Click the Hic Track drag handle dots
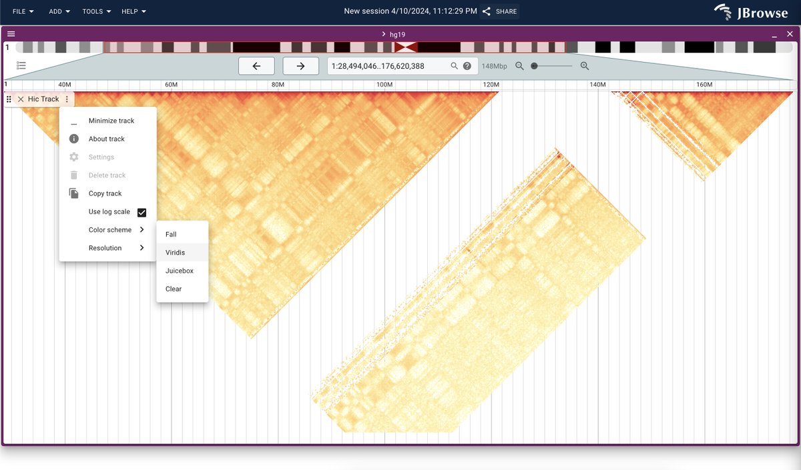This screenshot has width=801, height=470. pos(8,99)
